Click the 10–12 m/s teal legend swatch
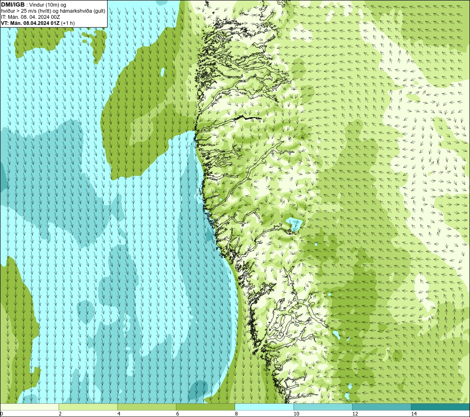The image size is (470, 417). (x=323, y=407)
